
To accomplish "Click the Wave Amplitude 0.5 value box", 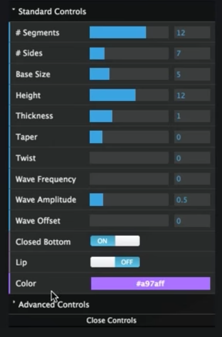I will click(192, 200).
